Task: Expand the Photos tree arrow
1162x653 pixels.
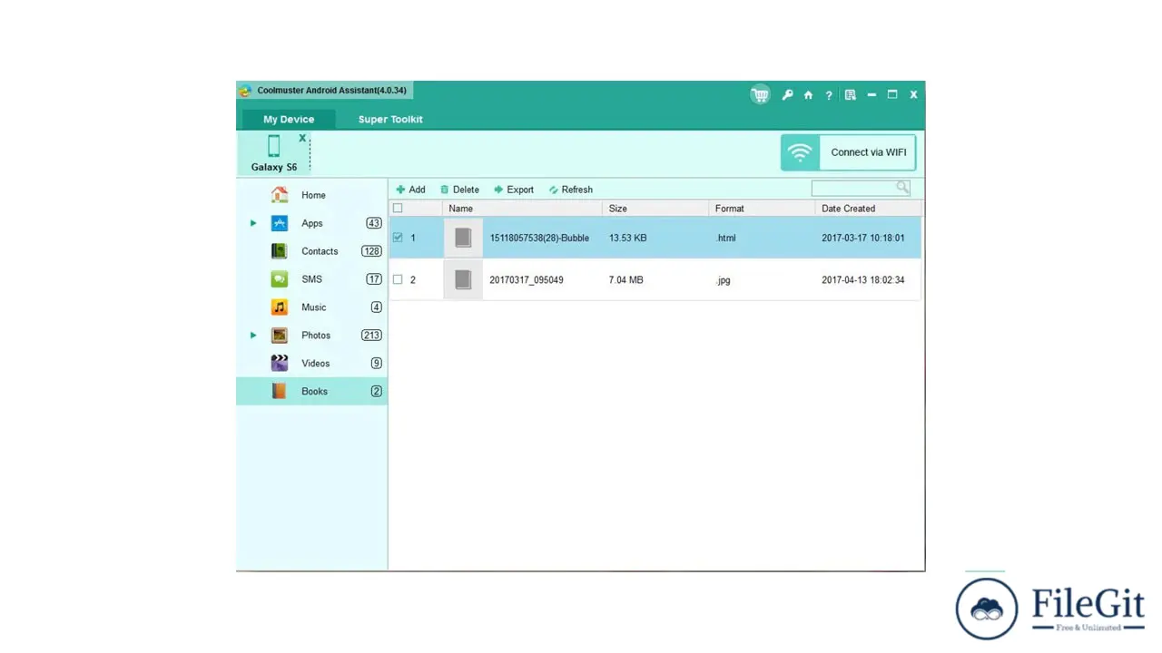Action: click(x=253, y=336)
